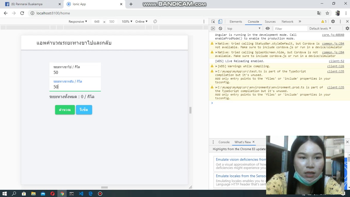Select the Console panel tab

(253, 22)
